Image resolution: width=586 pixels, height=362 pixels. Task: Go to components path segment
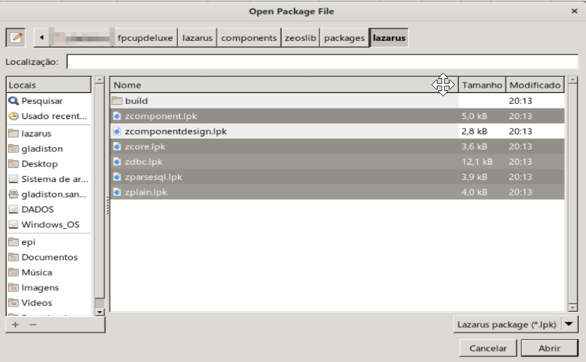pyautogui.click(x=249, y=37)
